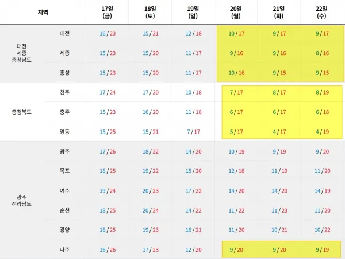345x259 pixels.
Task: Click the 청주 city row label
Action: pos(64,92)
